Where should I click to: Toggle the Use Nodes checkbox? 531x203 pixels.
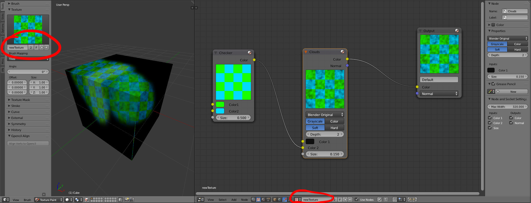(x=356, y=199)
